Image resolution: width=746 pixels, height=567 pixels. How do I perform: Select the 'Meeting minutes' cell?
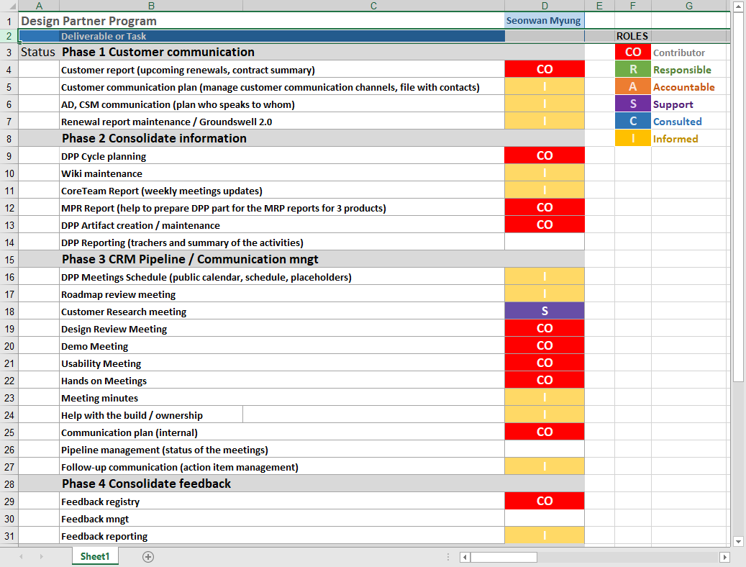coord(282,398)
